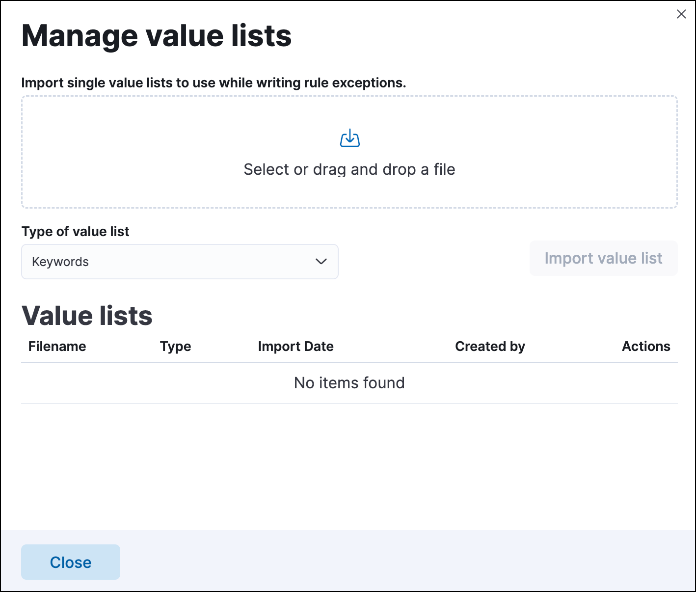Image resolution: width=696 pixels, height=592 pixels.
Task: Click the rule exceptions instruction text
Action: coord(214,82)
